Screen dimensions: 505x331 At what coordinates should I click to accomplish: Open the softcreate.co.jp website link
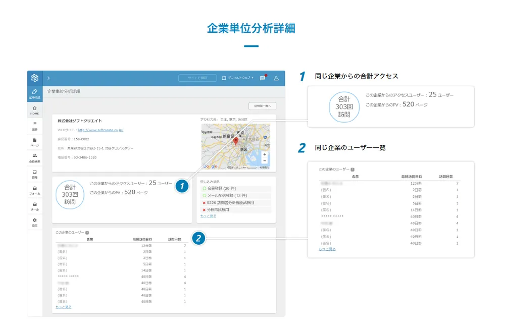(100, 130)
